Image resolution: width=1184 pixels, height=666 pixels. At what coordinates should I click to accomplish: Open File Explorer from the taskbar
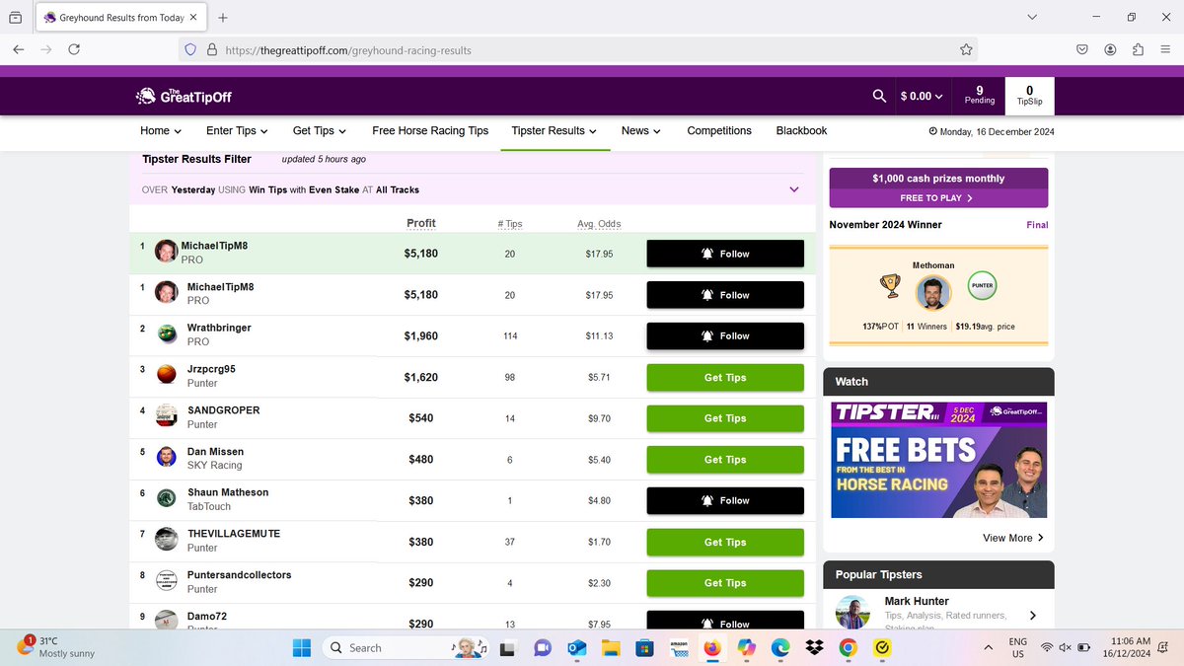pyautogui.click(x=611, y=647)
